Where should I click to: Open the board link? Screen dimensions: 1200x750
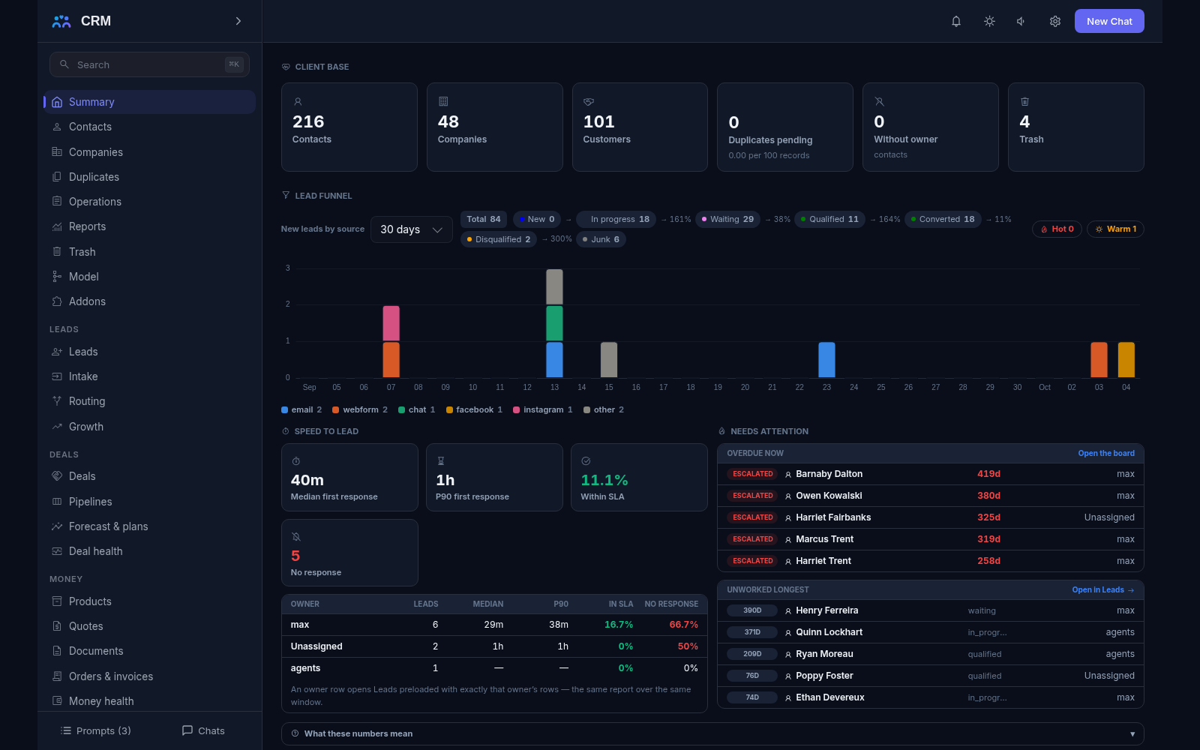pyautogui.click(x=1106, y=453)
